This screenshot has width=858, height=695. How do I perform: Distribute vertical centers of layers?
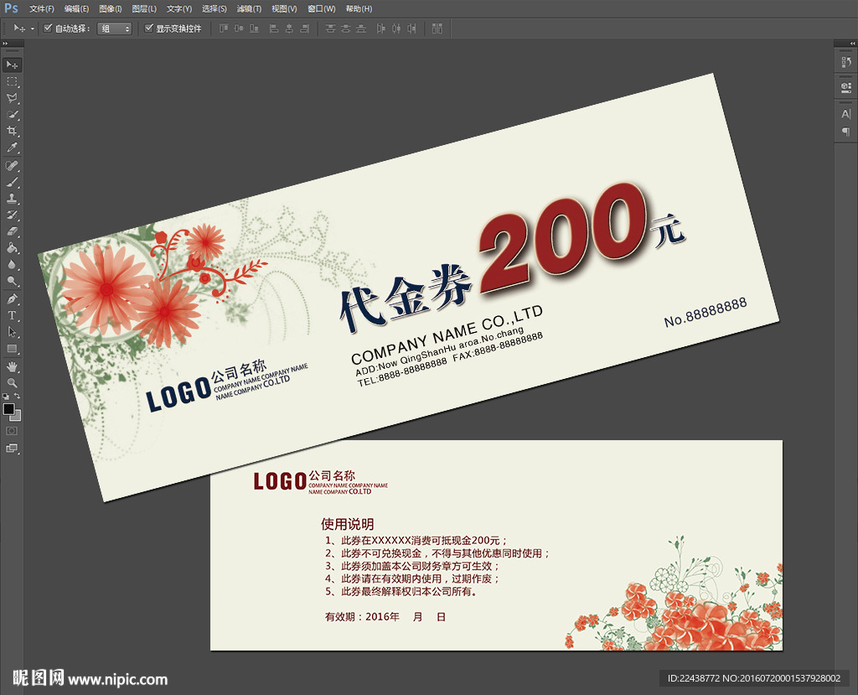(x=345, y=29)
